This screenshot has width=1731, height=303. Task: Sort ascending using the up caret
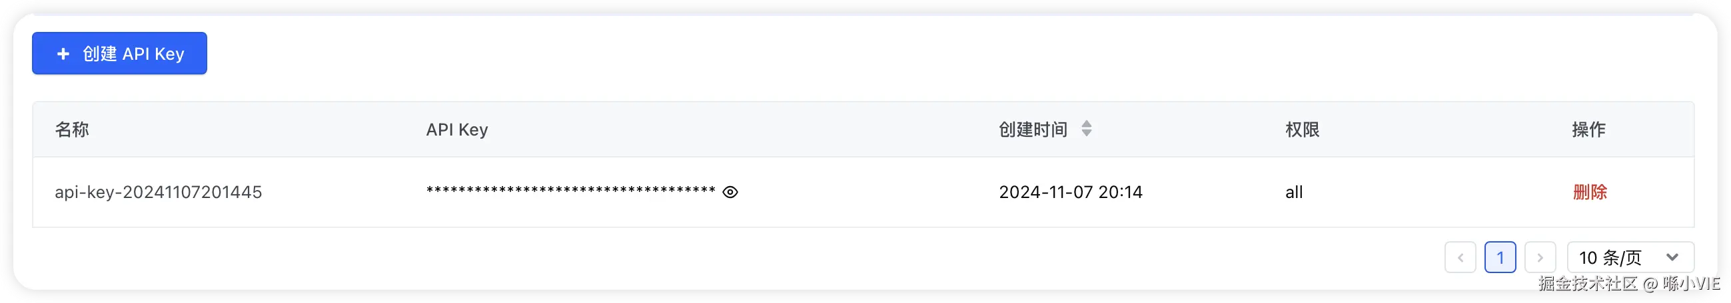point(1087,124)
